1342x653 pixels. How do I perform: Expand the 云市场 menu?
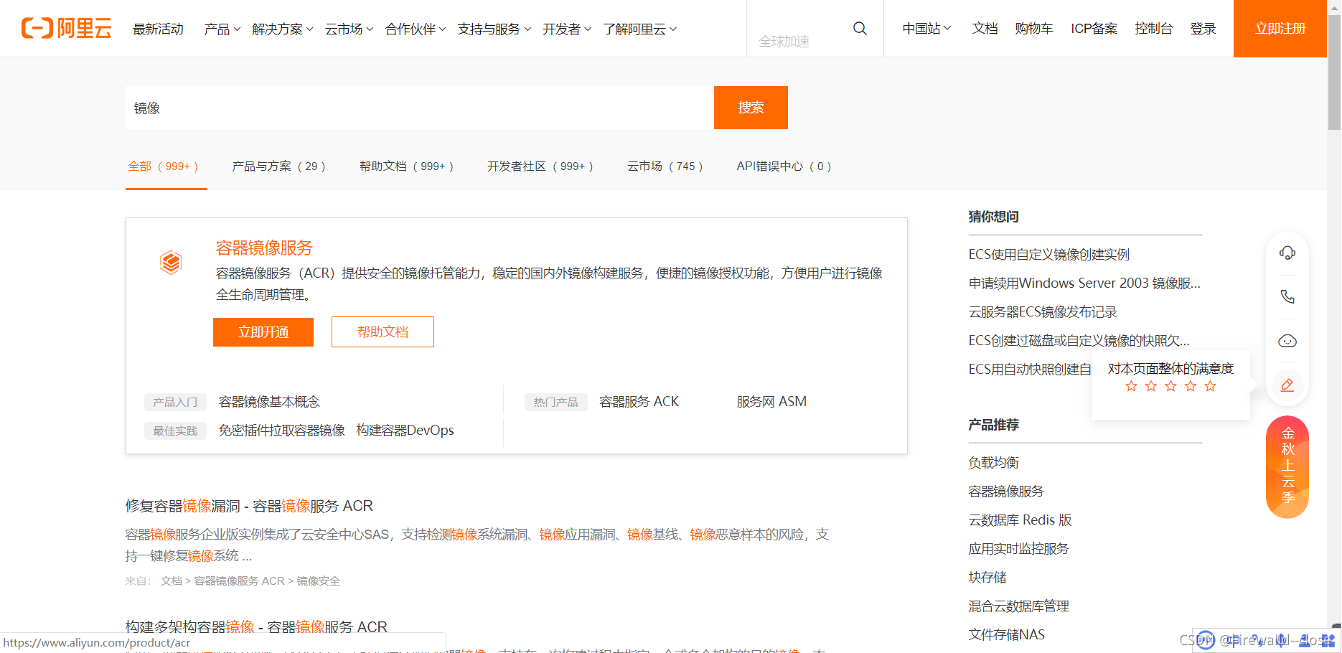[x=349, y=29]
